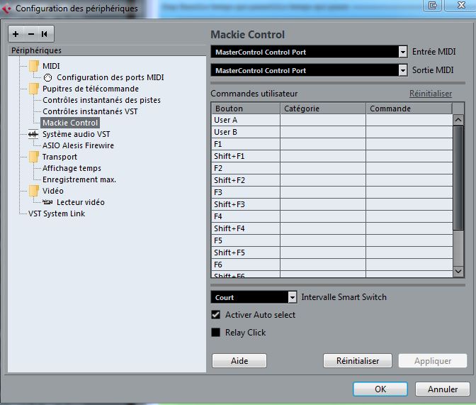Click the MIDI folder icon

coord(34,66)
